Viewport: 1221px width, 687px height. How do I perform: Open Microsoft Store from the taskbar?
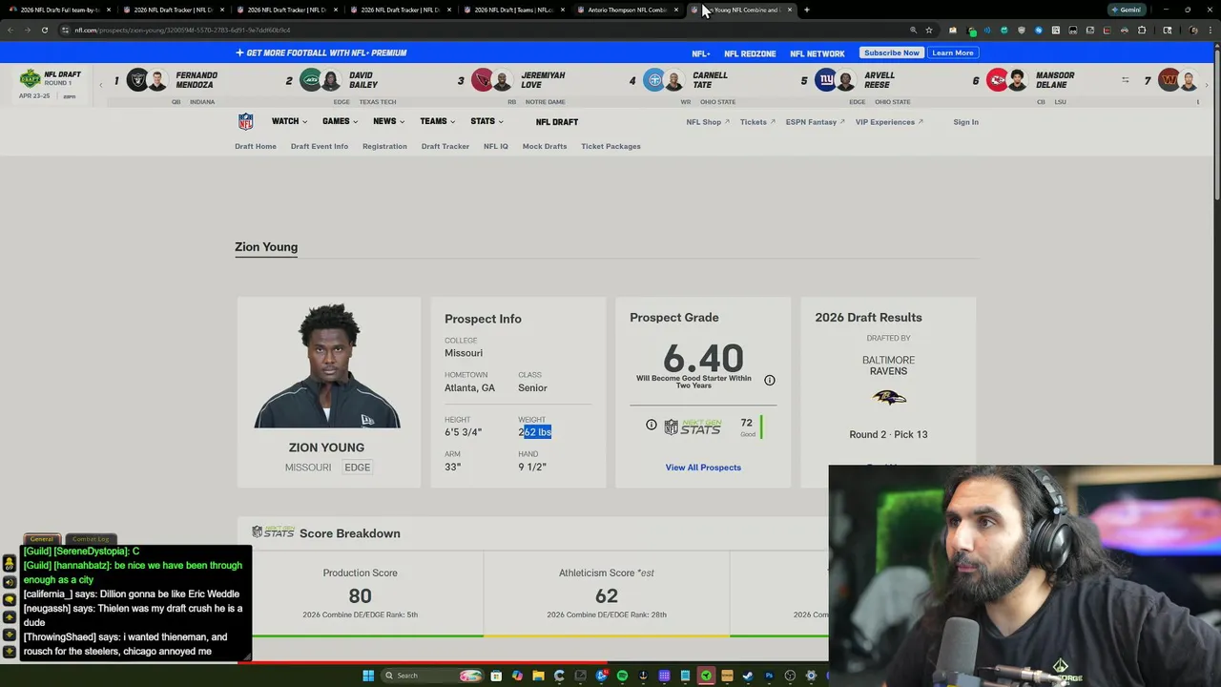point(496,676)
